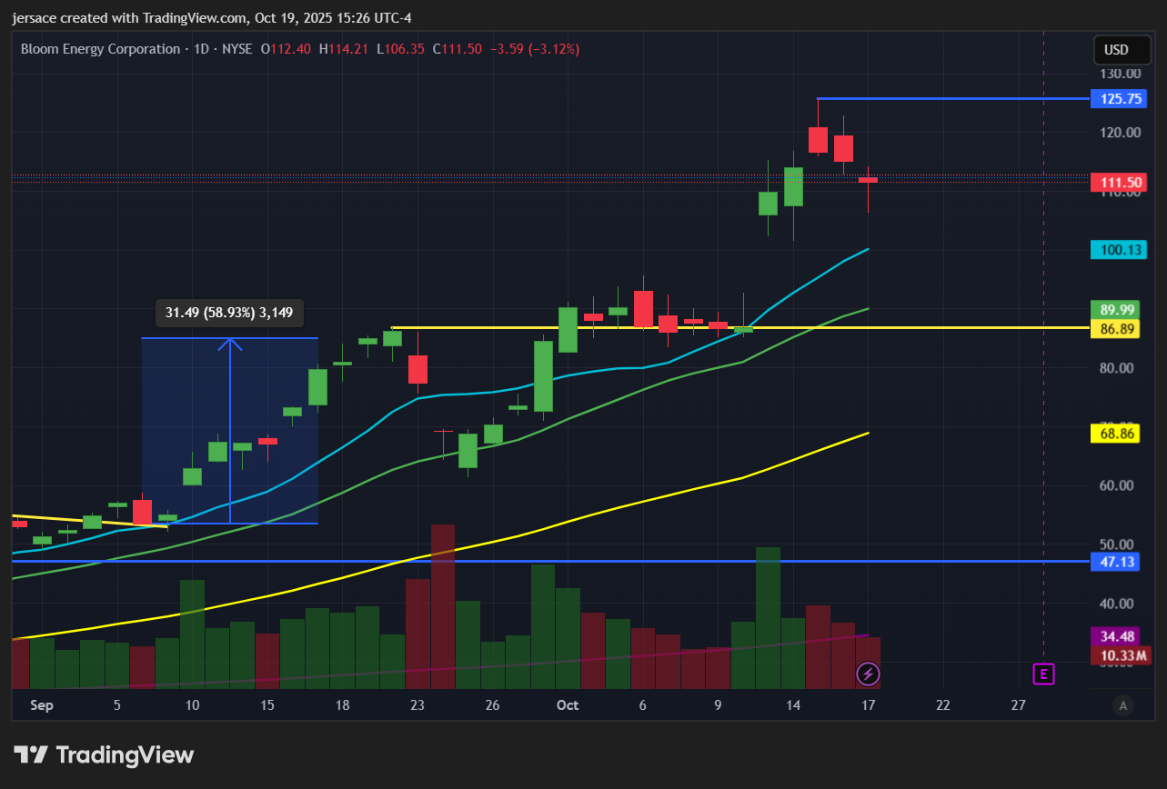
Task: Click the 10.33M volume label
Action: (x=1121, y=654)
